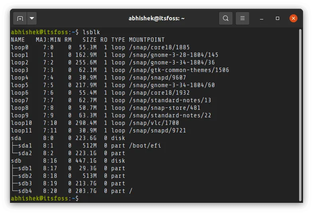Click the MOUNTPOINT column header
This screenshot has height=214, width=313.
click(147, 40)
